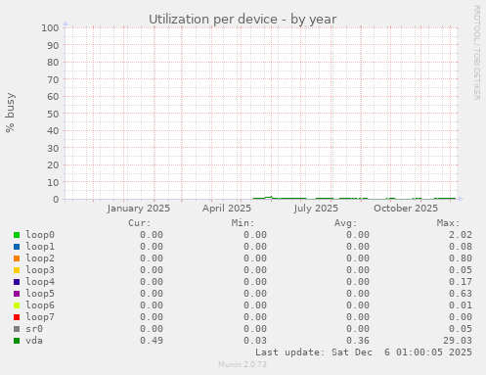Image resolution: width=486 pixels, height=375 pixels.
Task: Click loop5 max value 0.63
Action: [461, 294]
